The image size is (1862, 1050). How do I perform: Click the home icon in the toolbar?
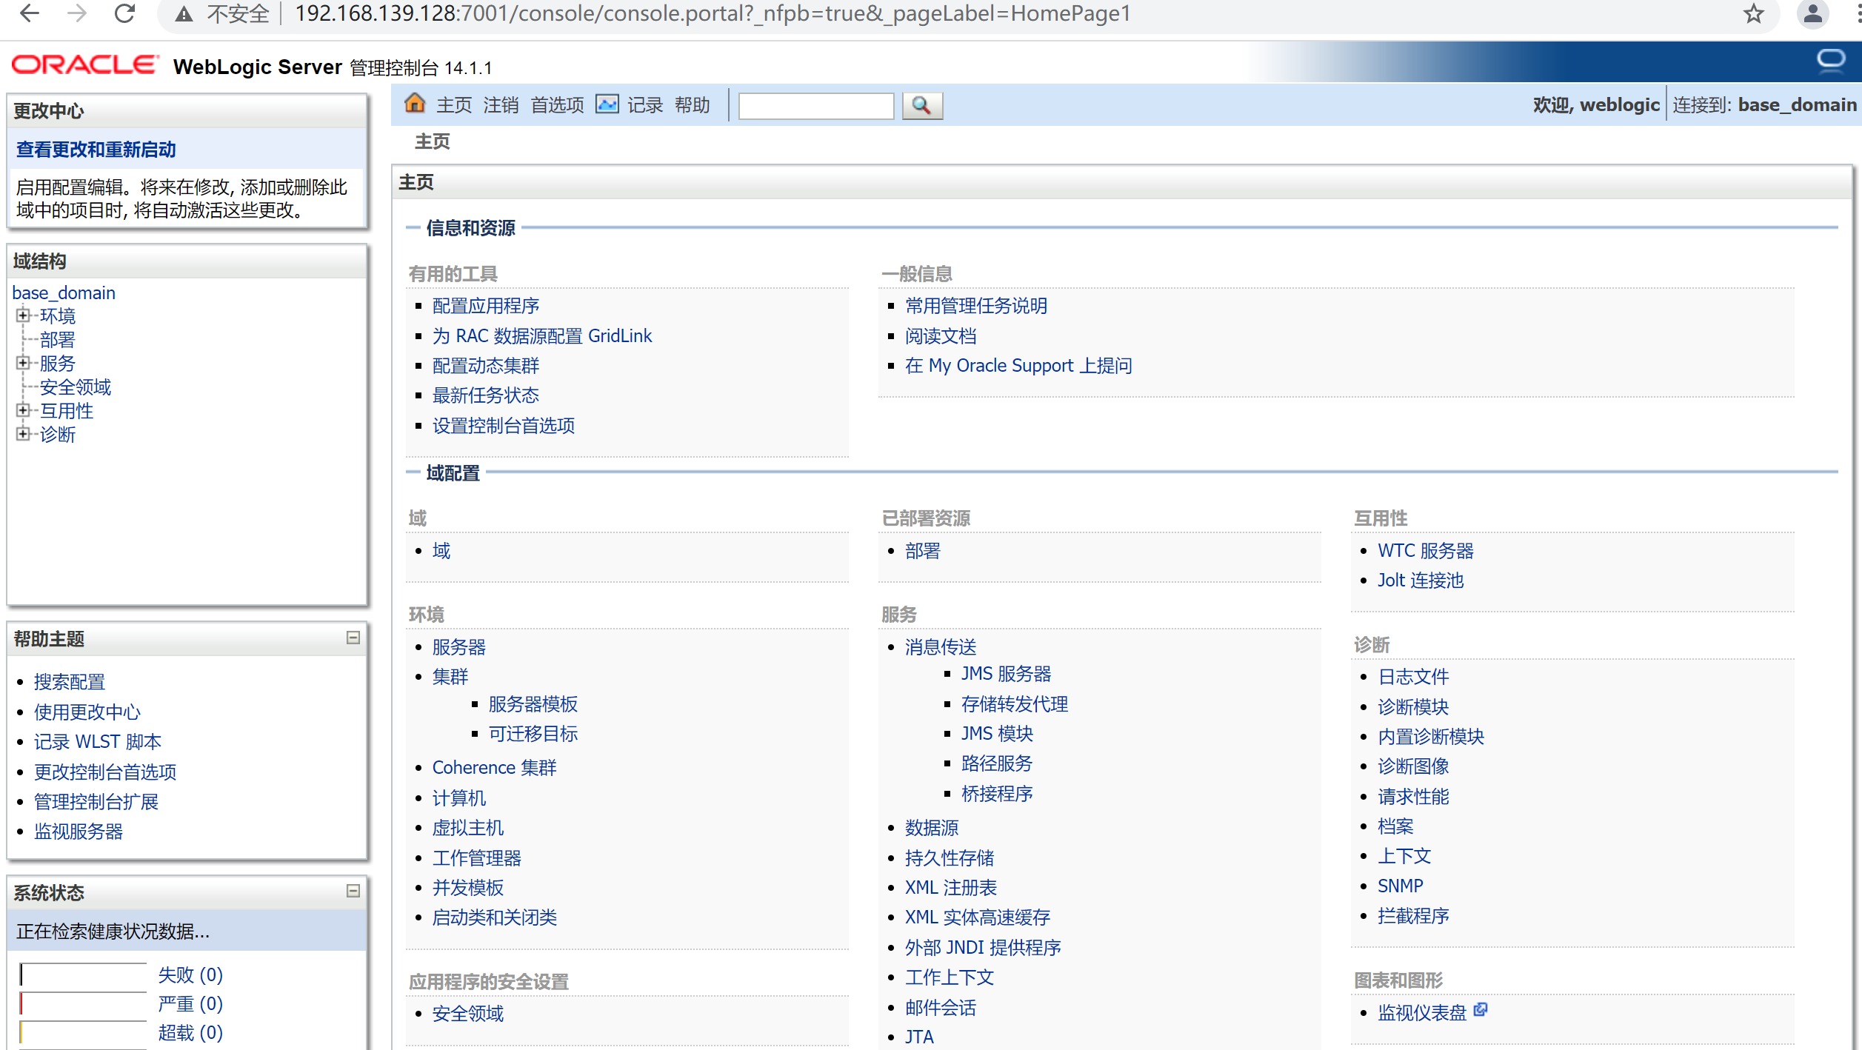tap(415, 104)
